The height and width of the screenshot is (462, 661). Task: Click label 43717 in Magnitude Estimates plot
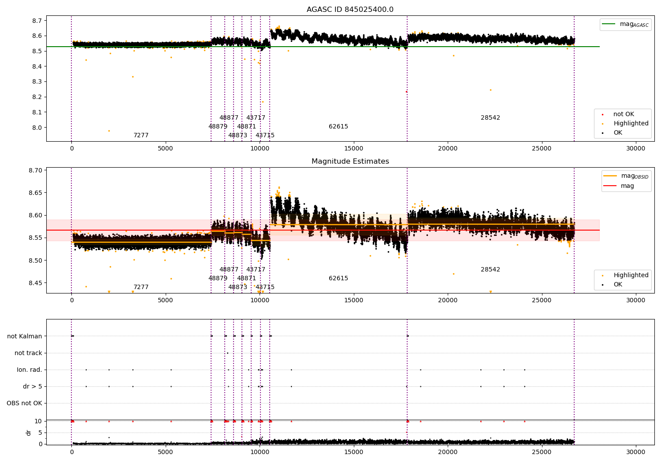(256, 270)
